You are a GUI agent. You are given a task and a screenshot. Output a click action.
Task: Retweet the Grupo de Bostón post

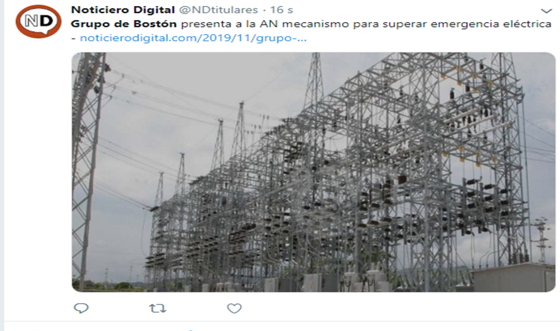[157, 308]
